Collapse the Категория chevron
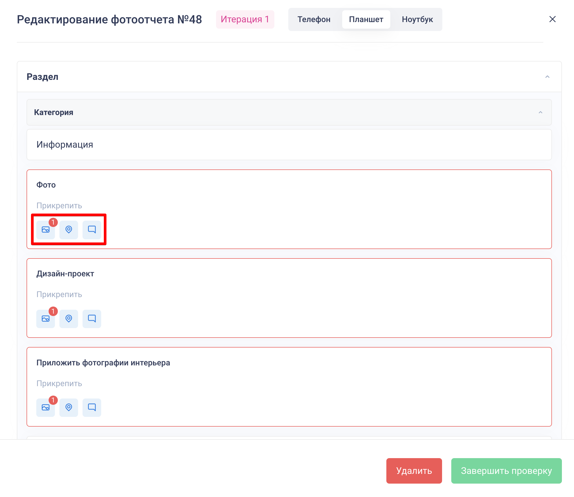Screen dimensions: 574x497 tap(540, 112)
